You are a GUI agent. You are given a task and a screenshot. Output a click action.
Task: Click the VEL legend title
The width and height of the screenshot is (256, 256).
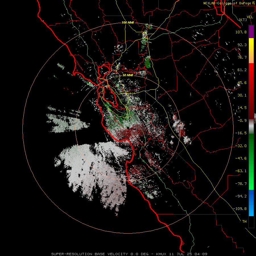coord(250,17)
